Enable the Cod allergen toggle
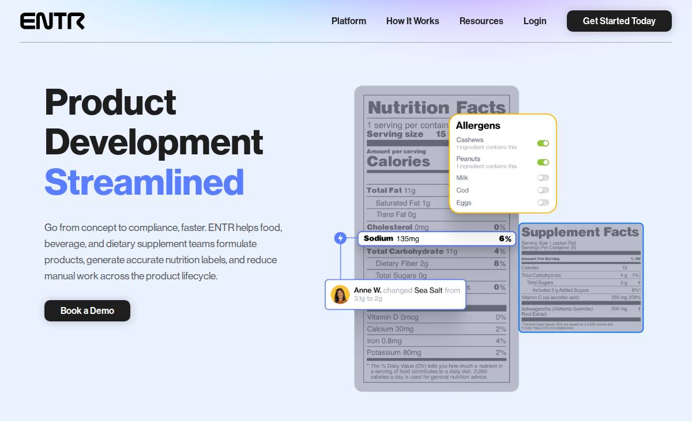 [x=543, y=190]
